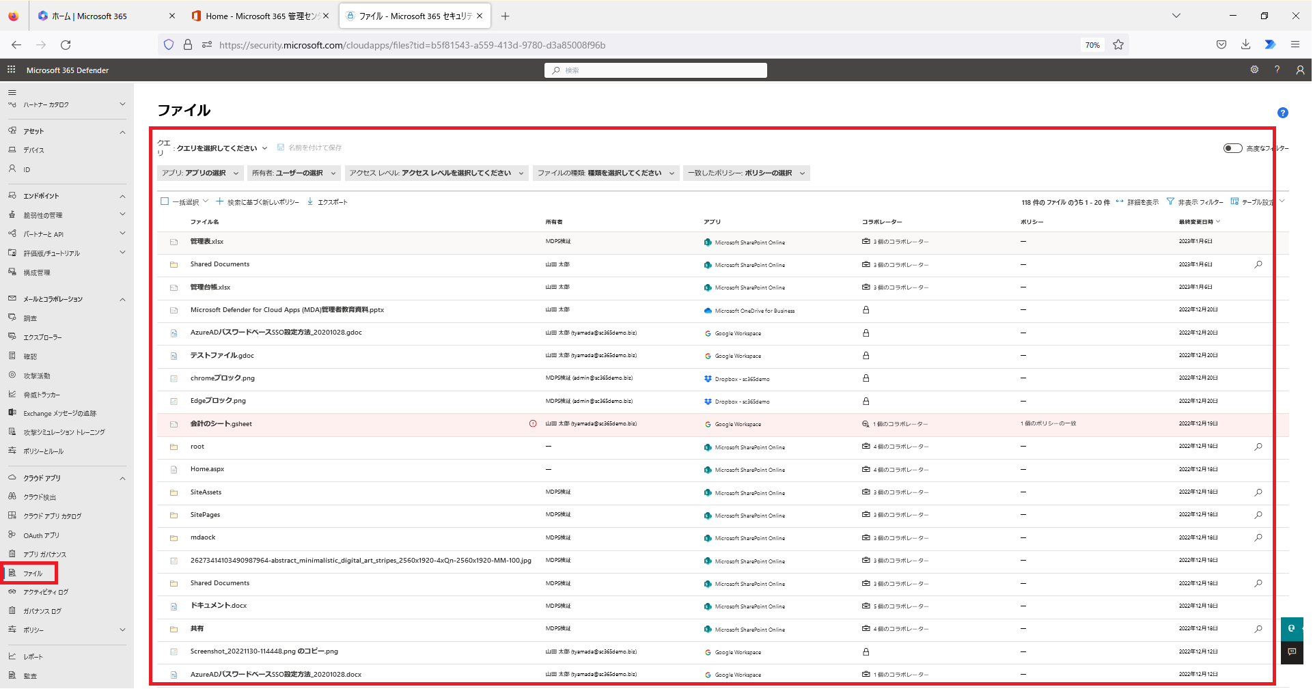Click the lock icon on Edgeブロック.png row
Image resolution: width=1313 pixels, height=689 pixels.
pos(866,401)
